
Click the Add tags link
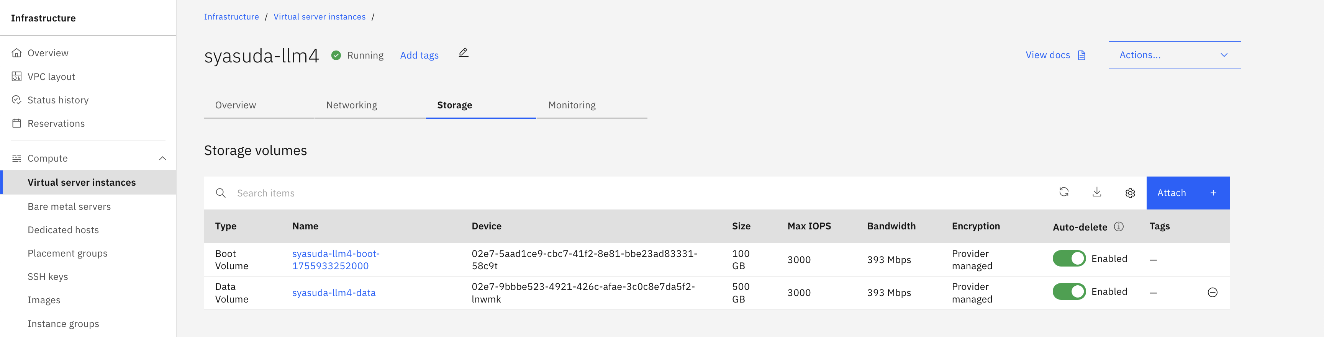click(x=419, y=56)
